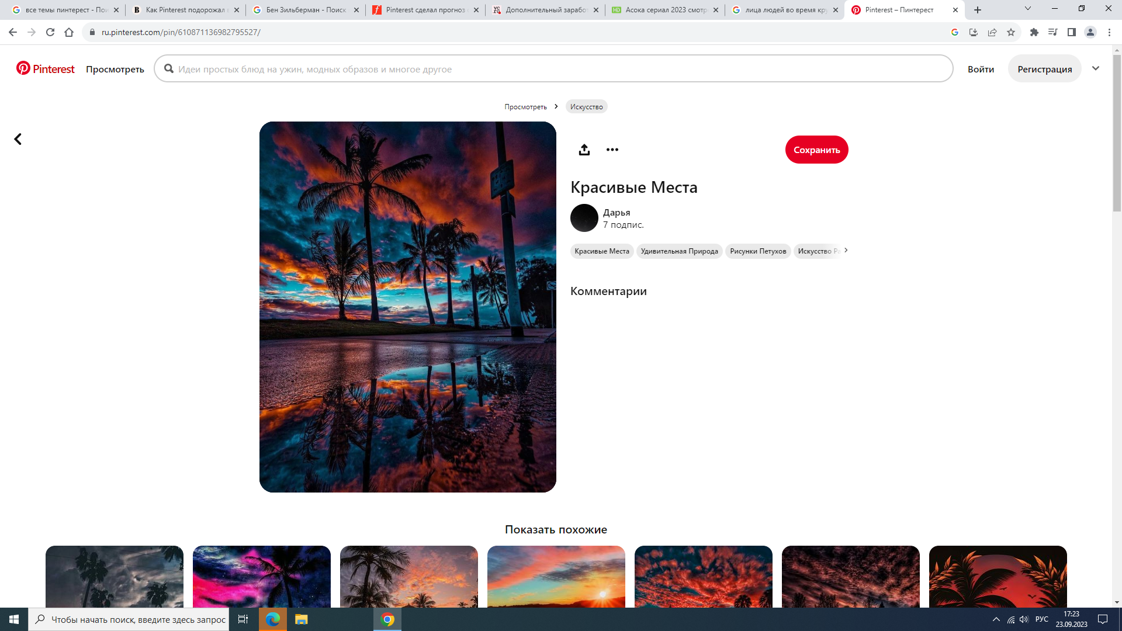Click browser back arrow

[x=13, y=32]
